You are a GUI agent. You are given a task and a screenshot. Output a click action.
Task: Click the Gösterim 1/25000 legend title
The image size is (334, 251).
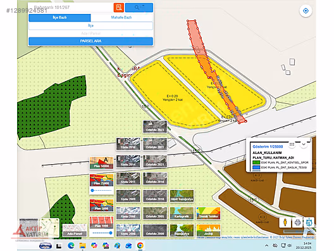(268, 146)
